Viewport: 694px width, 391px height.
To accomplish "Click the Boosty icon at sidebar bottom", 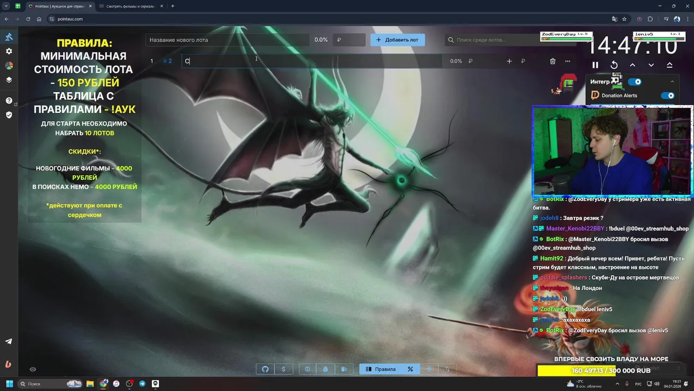I will (8, 364).
